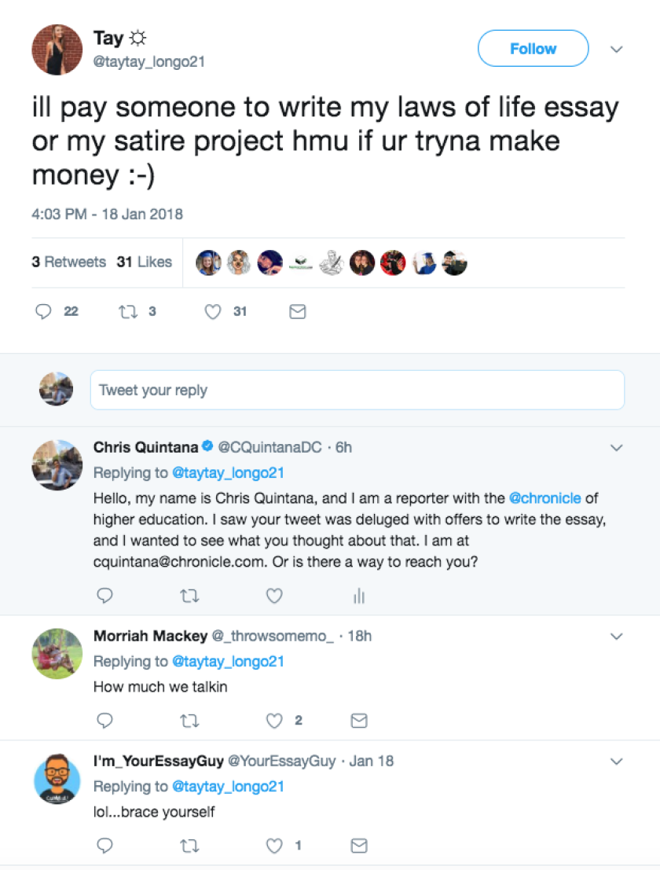
Task: Follow the Tay account
Action: 533,49
